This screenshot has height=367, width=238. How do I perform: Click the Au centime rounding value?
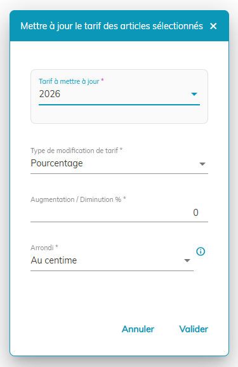(x=54, y=260)
